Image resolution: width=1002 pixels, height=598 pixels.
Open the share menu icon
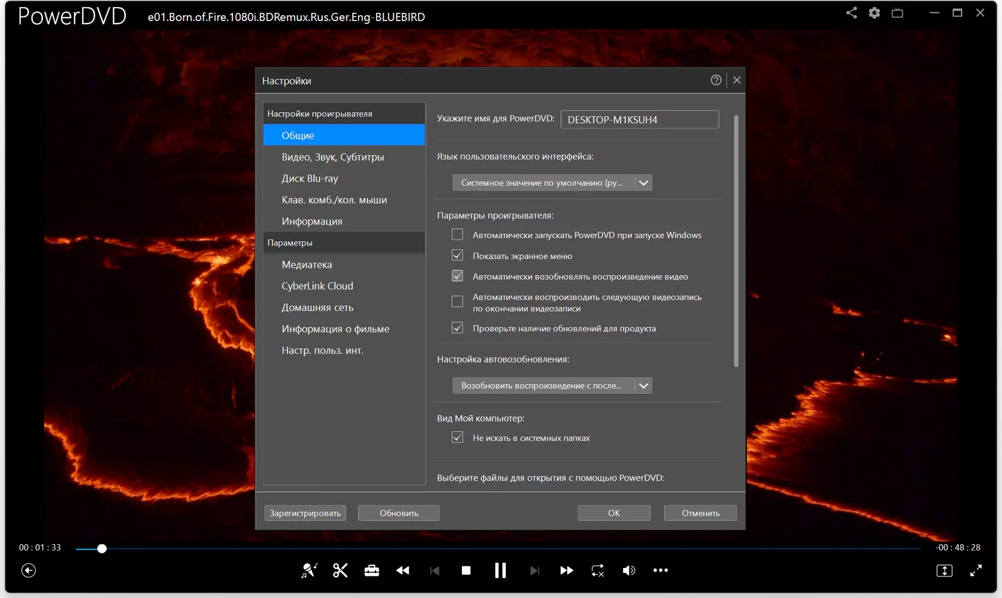point(851,13)
